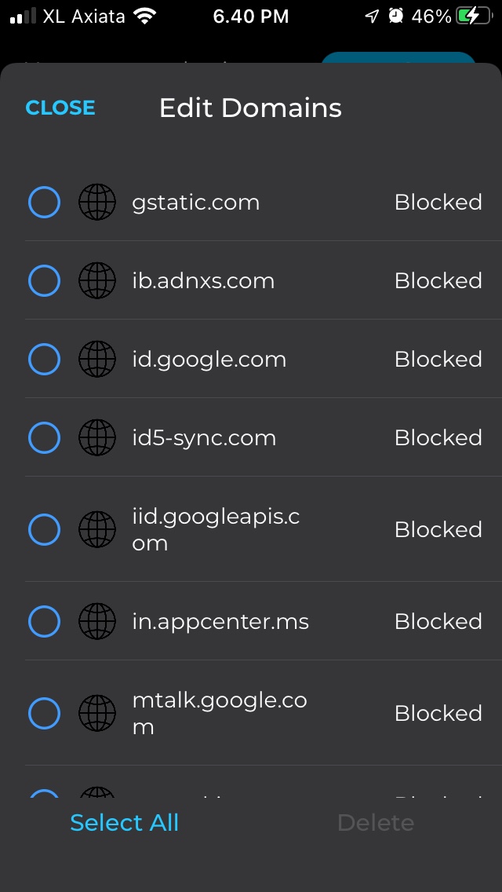
Task: Select the gstatic.com radio circle
Action: pyautogui.click(x=44, y=203)
